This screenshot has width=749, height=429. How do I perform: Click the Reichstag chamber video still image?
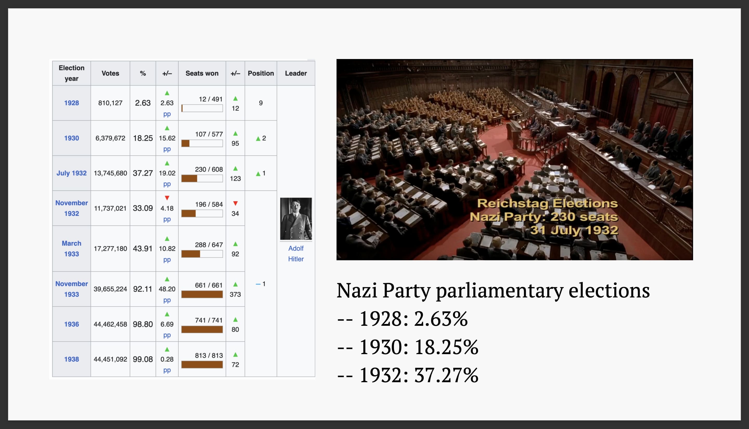point(514,159)
